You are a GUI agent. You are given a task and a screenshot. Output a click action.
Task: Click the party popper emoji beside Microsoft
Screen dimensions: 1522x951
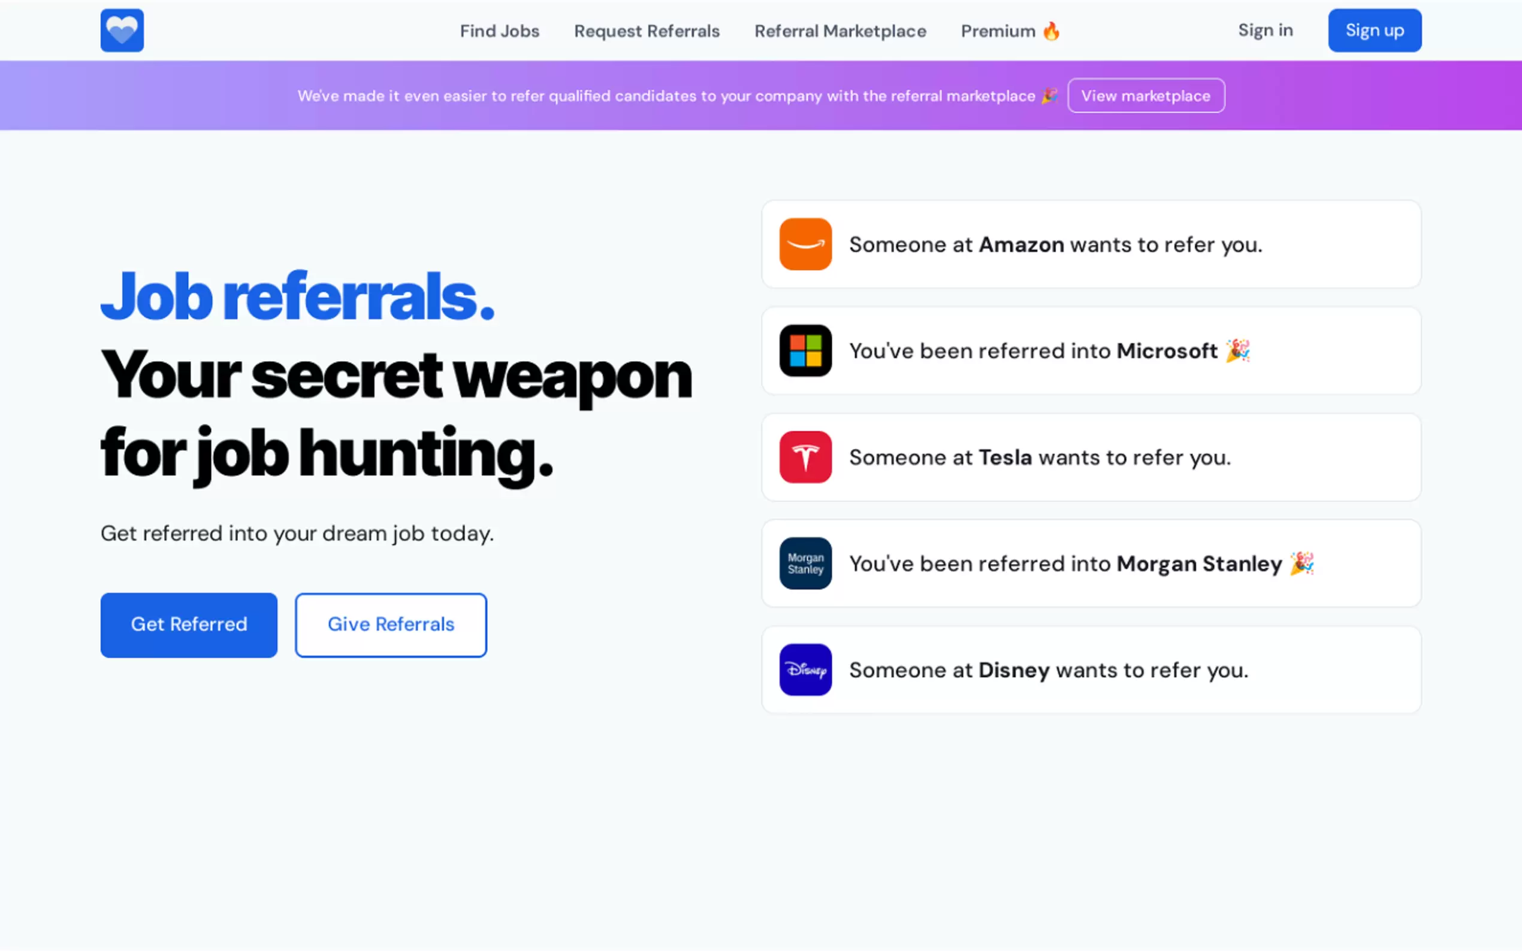(x=1237, y=350)
